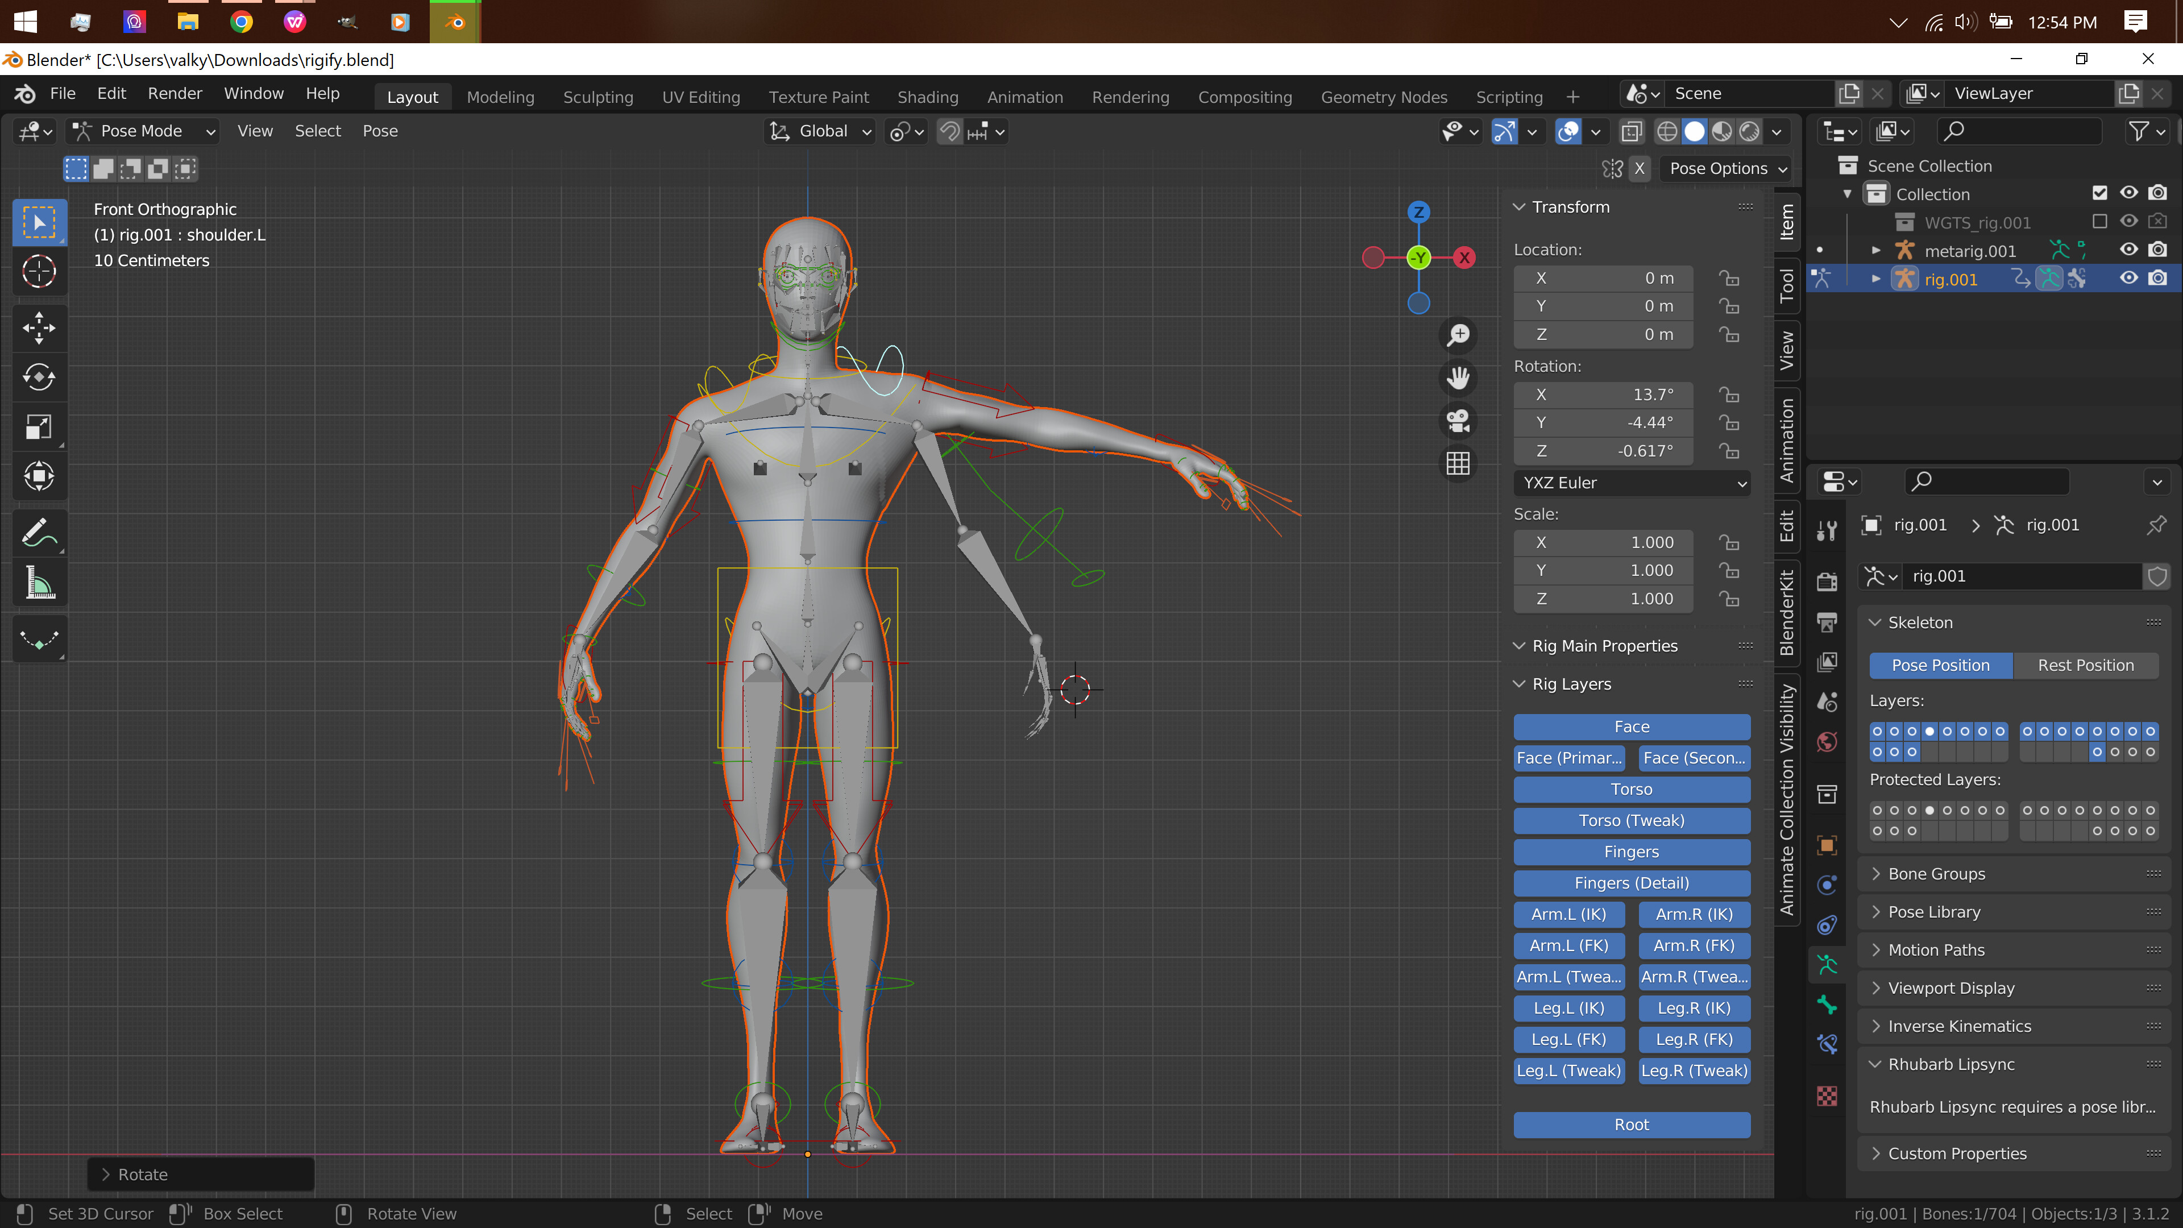Open the Output properties tab

pos(1827,623)
